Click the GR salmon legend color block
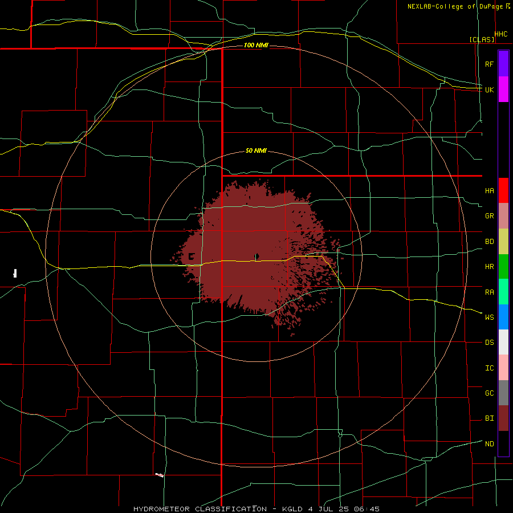The height and width of the screenshot is (513, 513). click(x=503, y=215)
